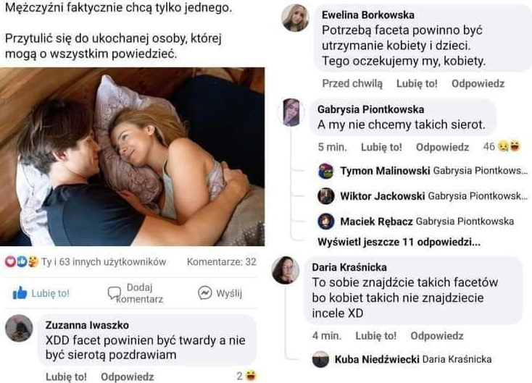Reply to Gabrysia Piontkowska's comment
Screen dimensions: 532x383
(x=442, y=147)
